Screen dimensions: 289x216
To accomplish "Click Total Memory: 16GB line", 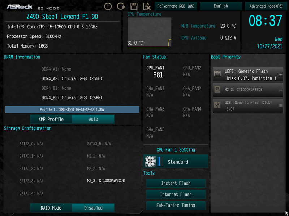I will (x=27, y=46).
